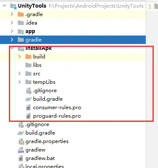Expand the tempLibs folder

19,82
